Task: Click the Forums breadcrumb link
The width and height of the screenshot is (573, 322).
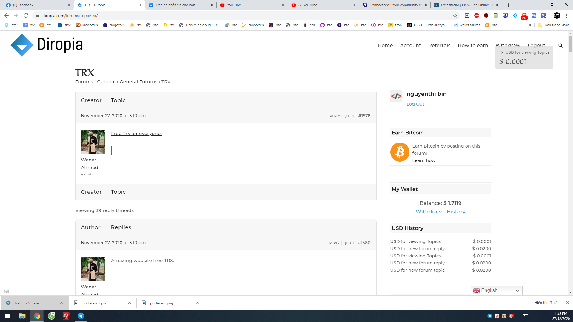Action: (84, 82)
